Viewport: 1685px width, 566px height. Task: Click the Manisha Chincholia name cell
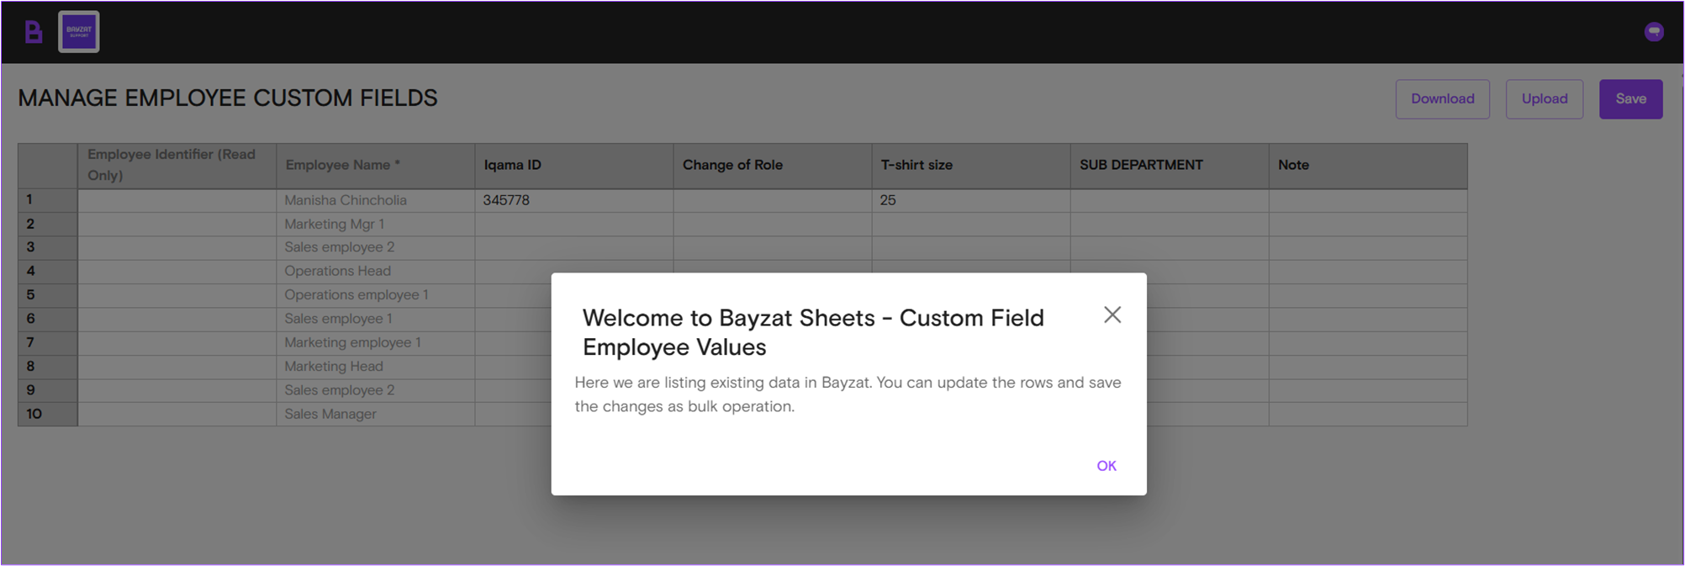[376, 200]
